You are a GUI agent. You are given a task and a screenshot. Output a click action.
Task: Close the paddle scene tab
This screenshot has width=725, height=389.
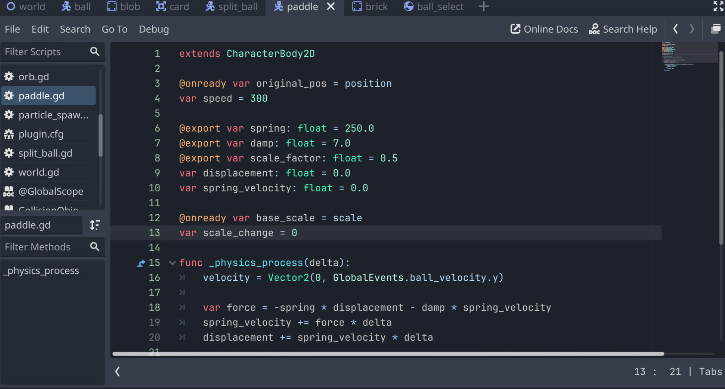pyautogui.click(x=331, y=7)
